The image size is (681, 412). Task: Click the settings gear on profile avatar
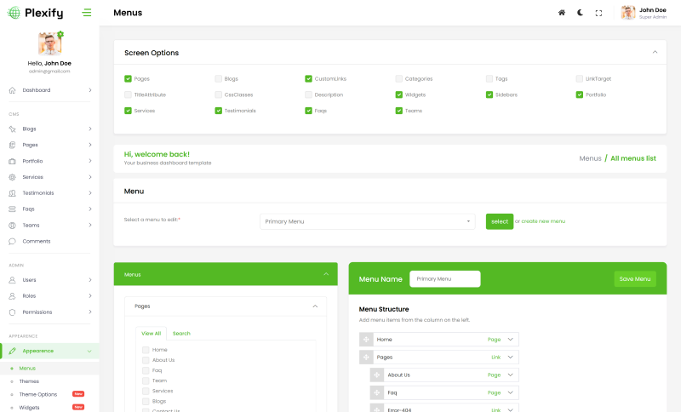tap(60, 34)
